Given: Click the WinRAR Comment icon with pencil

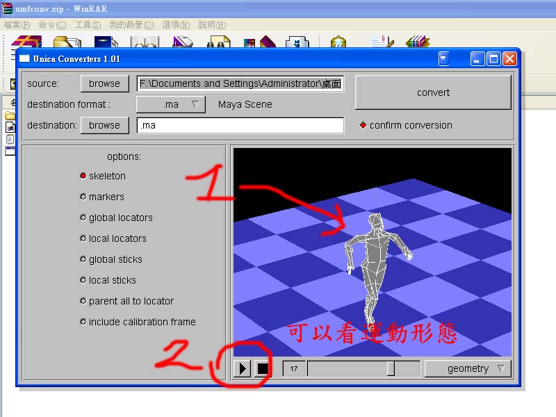Looking at the screenshot, I should 382,42.
